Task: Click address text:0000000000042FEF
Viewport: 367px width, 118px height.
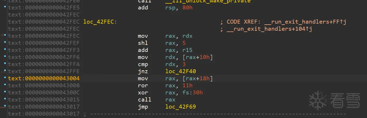Action: click(x=44, y=43)
